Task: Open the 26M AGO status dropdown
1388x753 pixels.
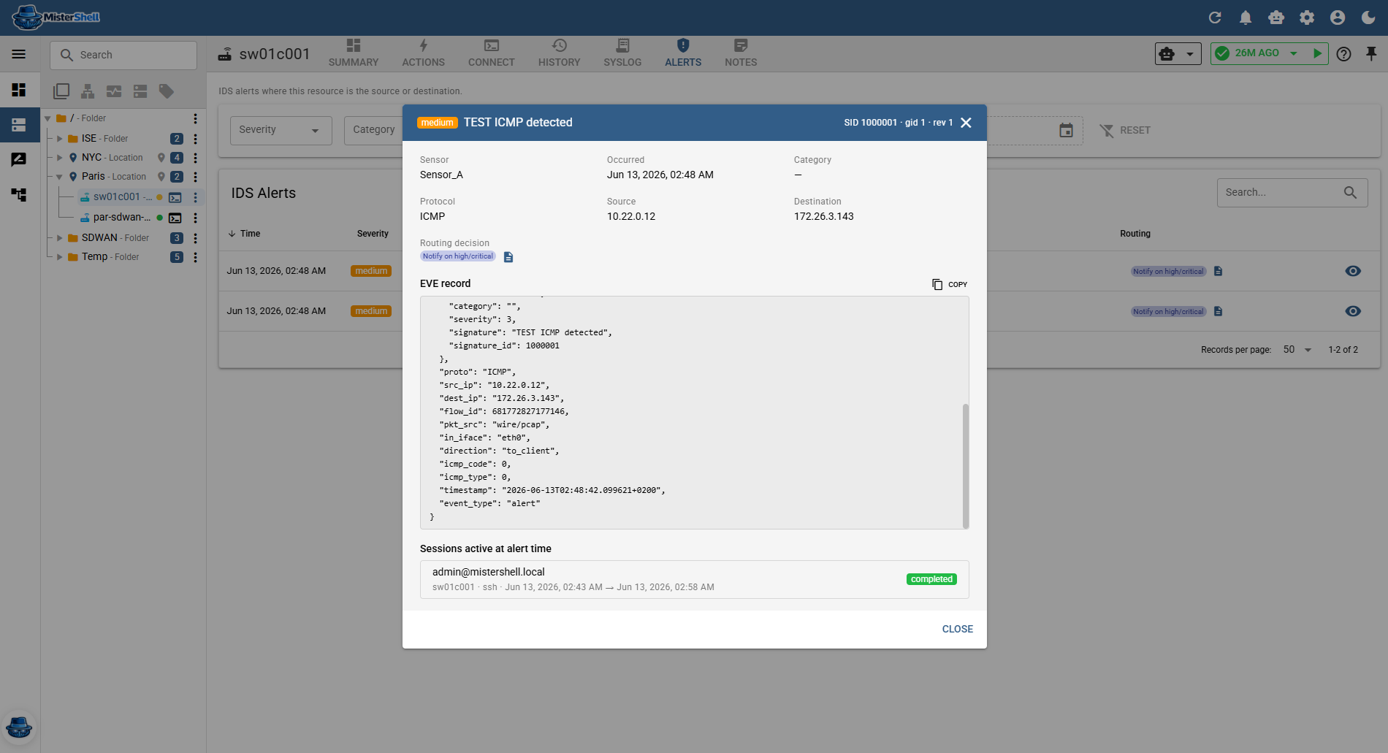Action: click(1294, 53)
